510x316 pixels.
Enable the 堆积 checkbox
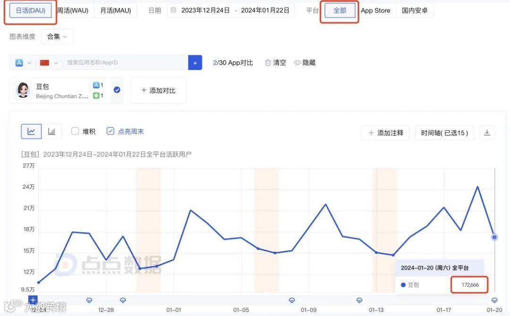(75, 131)
